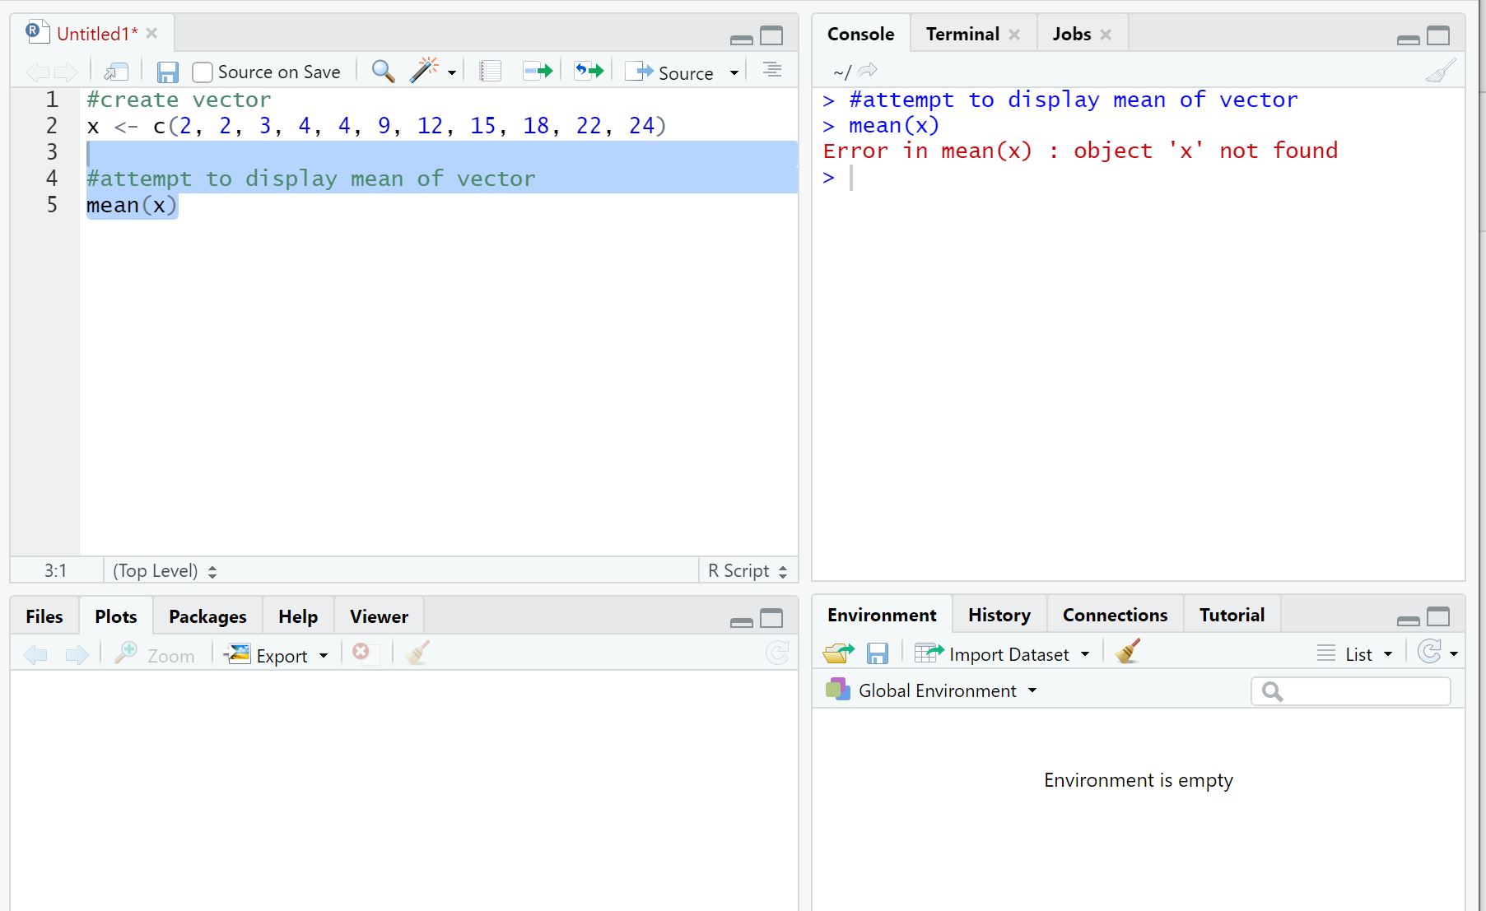Open the Packages tab
Viewport: 1486px width, 911px height.
(x=207, y=616)
